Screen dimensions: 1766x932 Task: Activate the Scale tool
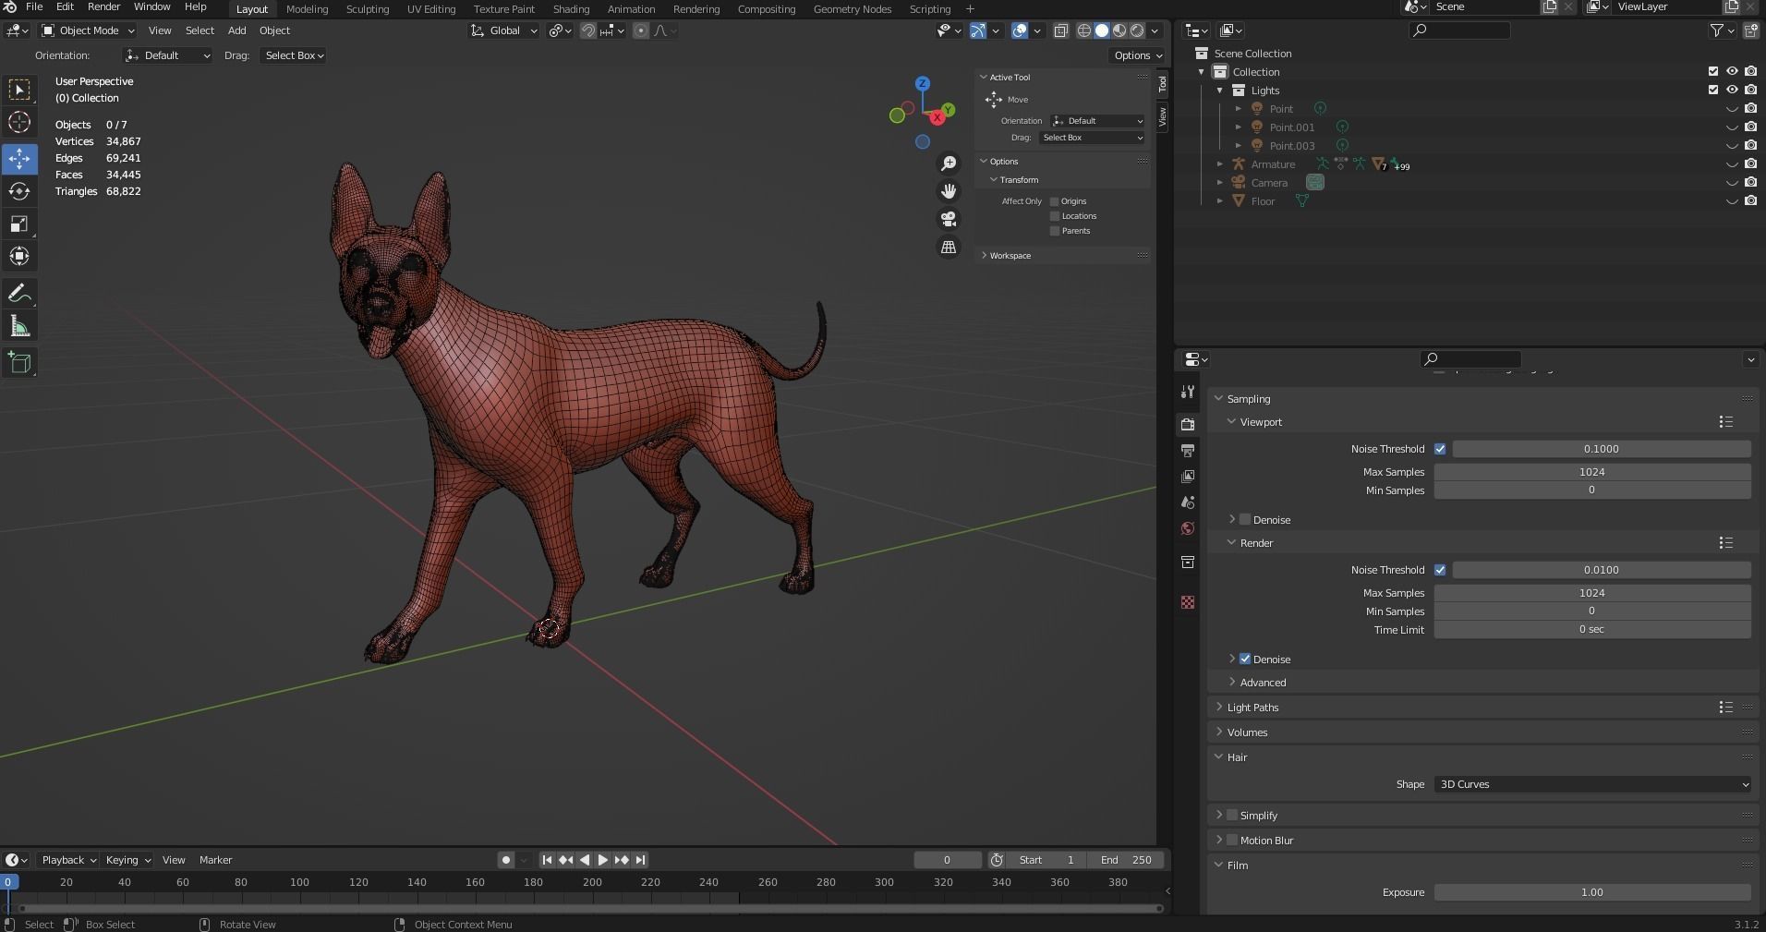[x=19, y=224]
